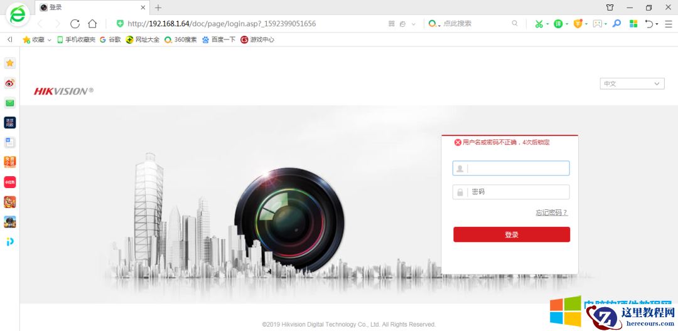Open the 360搜索 bookmark
678x331 pixels.
[x=181, y=39]
